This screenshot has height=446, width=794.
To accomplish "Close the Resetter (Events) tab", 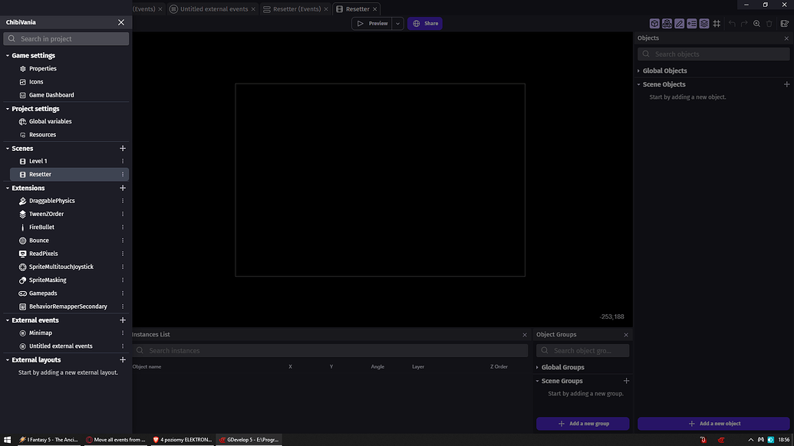I will click(x=326, y=9).
